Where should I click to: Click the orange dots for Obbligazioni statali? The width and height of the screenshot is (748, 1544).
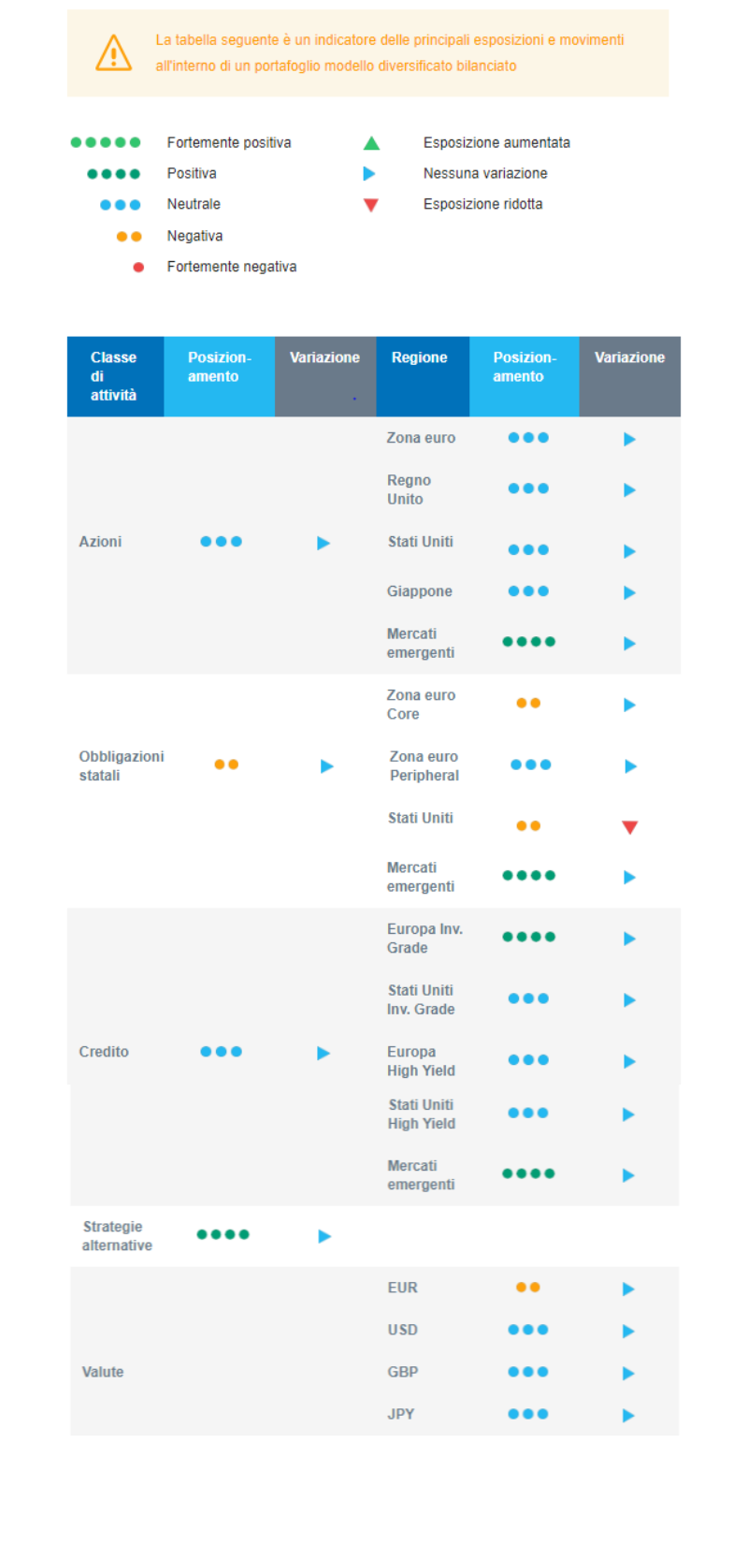tap(226, 765)
